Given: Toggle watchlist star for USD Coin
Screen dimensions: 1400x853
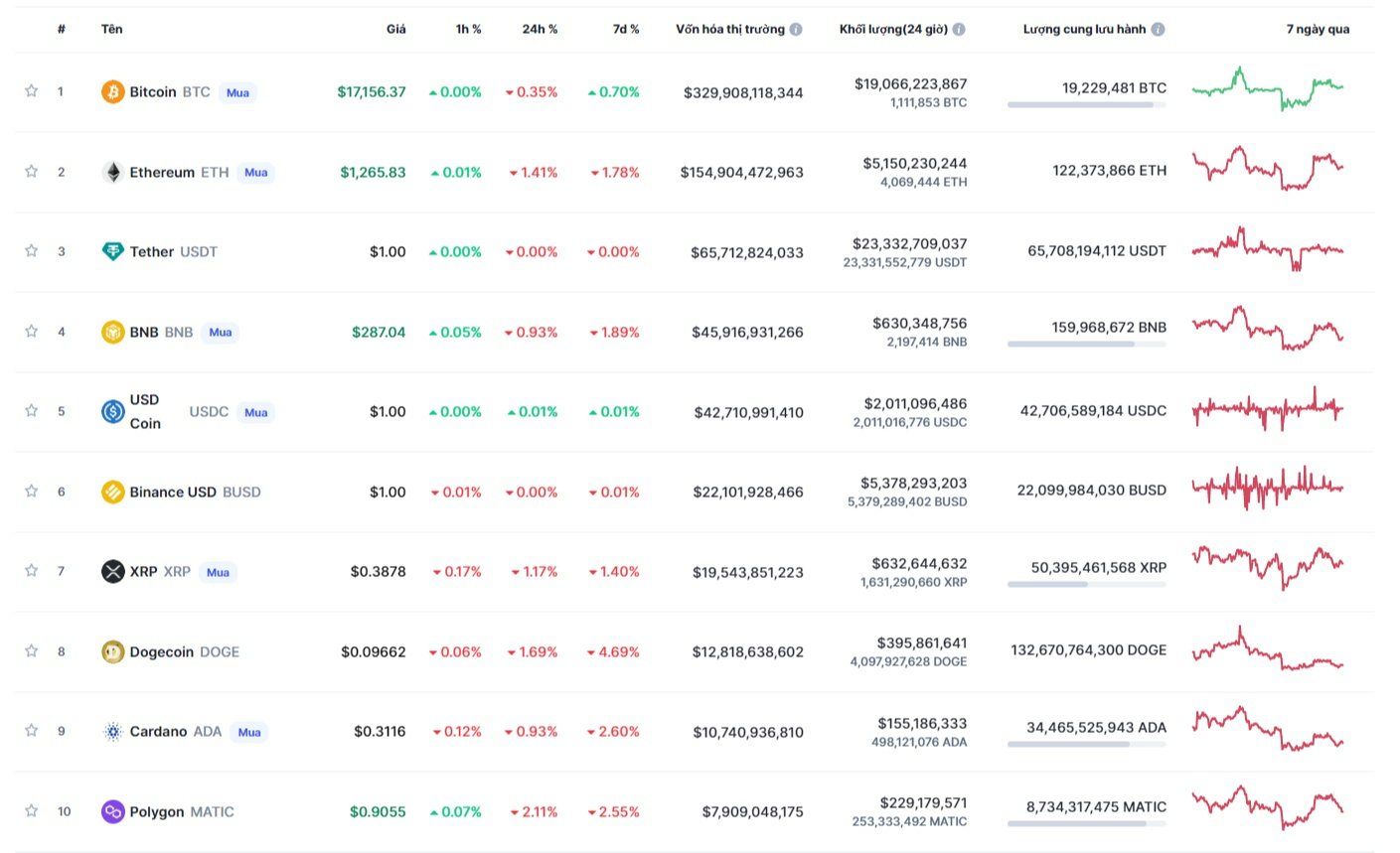Looking at the screenshot, I should [x=32, y=411].
